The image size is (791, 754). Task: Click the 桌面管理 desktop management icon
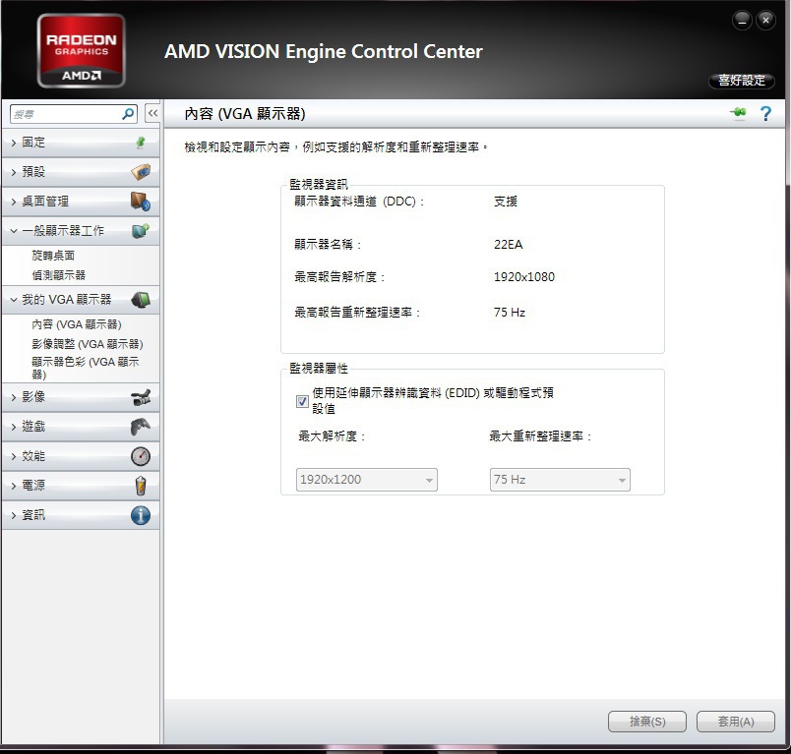pyautogui.click(x=141, y=202)
